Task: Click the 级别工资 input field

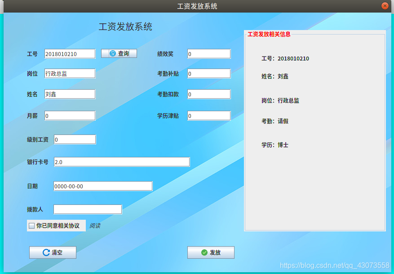Action: click(75, 139)
